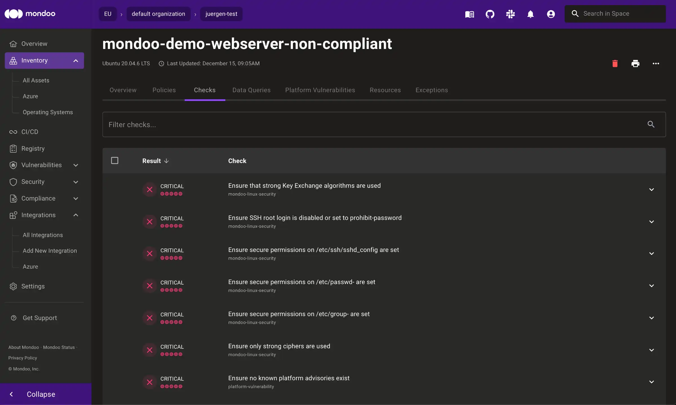Open the GitHub icon in header
The height and width of the screenshot is (405, 676).
[490, 14]
